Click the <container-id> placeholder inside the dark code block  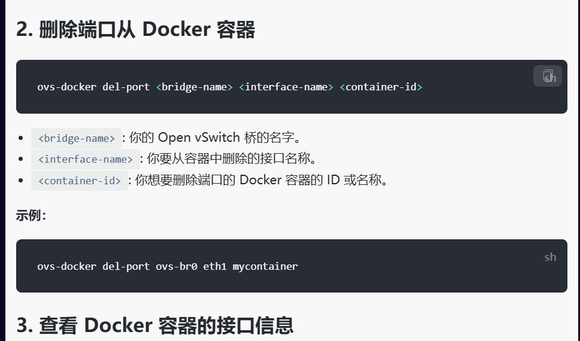(381, 87)
